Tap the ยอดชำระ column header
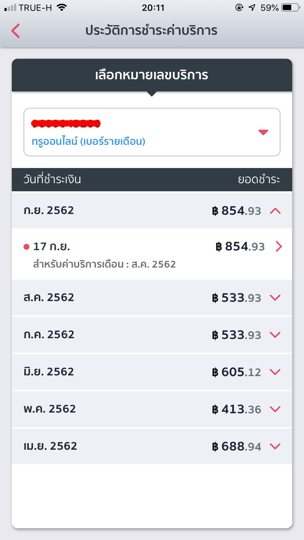This screenshot has height=540, width=304. click(259, 179)
